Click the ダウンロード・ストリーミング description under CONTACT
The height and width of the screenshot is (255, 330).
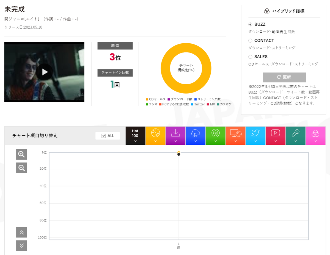[x=272, y=48]
